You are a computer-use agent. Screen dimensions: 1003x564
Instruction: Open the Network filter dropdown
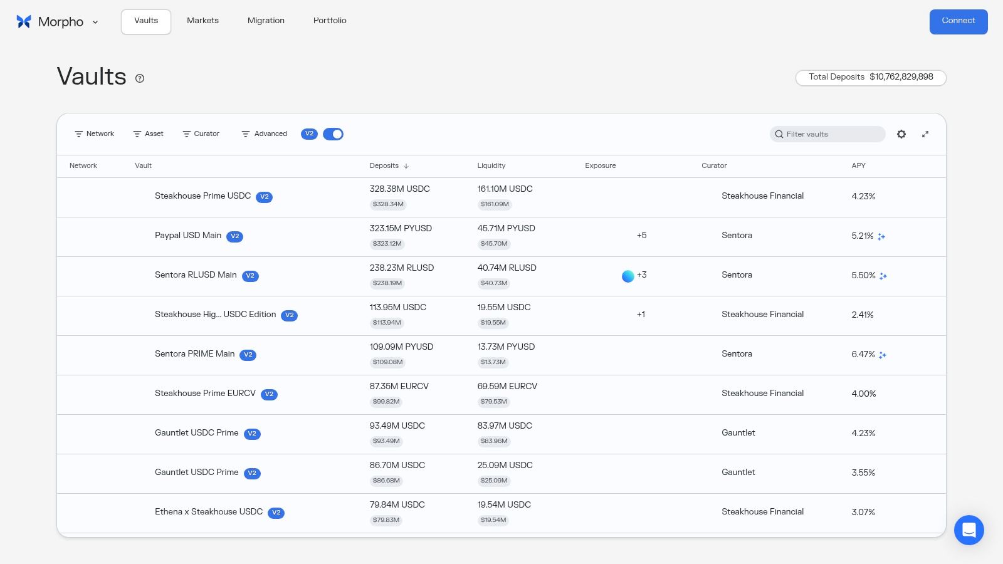point(94,134)
